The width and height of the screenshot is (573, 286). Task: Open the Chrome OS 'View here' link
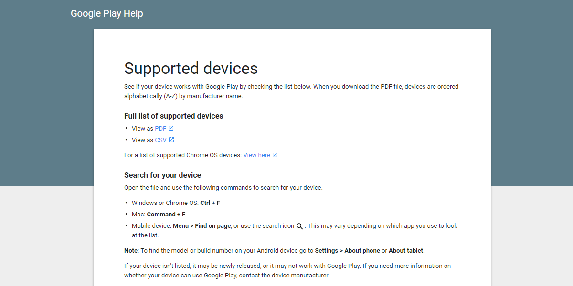click(256, 155)
